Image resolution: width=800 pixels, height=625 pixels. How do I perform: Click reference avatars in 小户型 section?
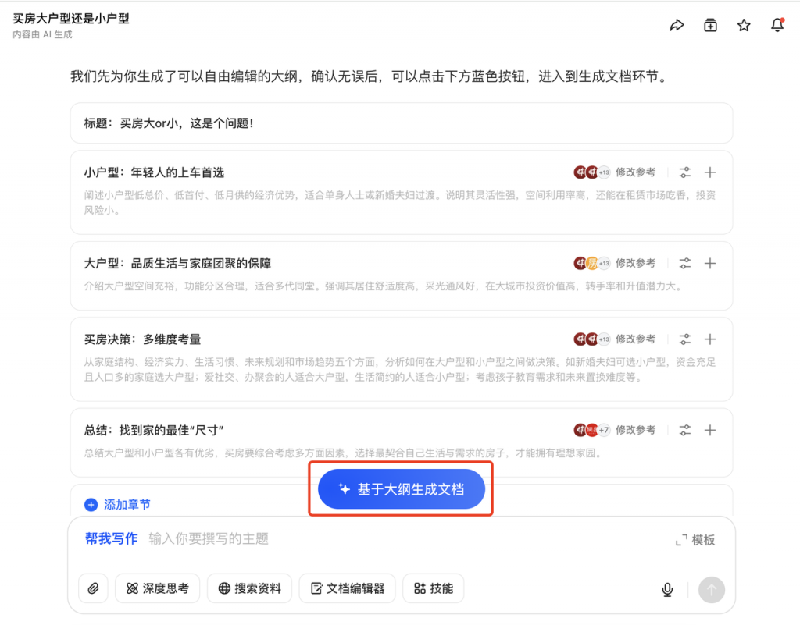pyautogui.click(x=592, y=172)
